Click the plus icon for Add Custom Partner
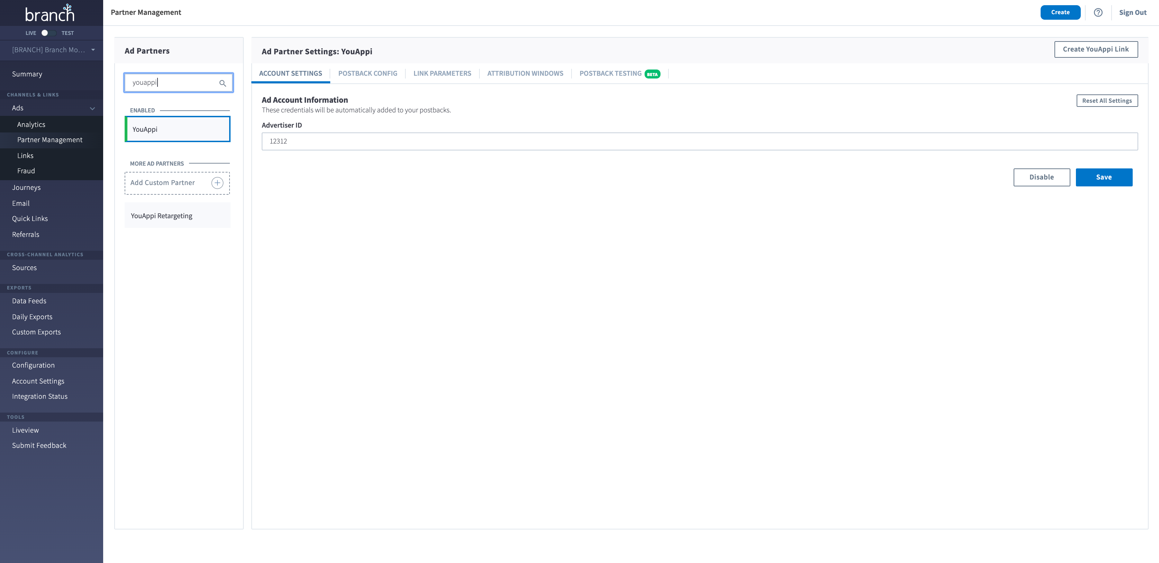This screenshot has width=1159, height=563. pyautogui.click(x=217, y=183)
